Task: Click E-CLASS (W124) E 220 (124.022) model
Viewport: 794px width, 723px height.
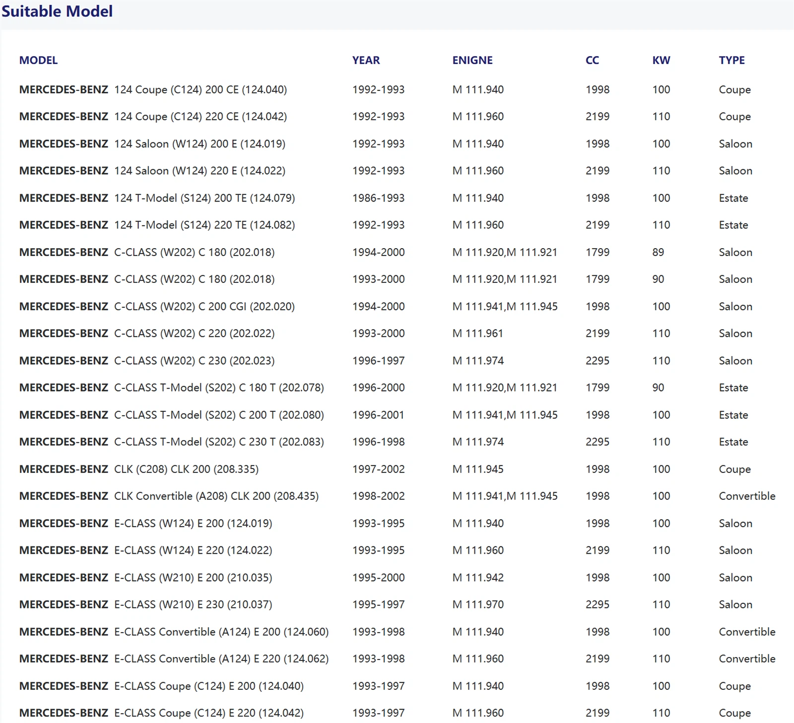Action: point(193,550)
